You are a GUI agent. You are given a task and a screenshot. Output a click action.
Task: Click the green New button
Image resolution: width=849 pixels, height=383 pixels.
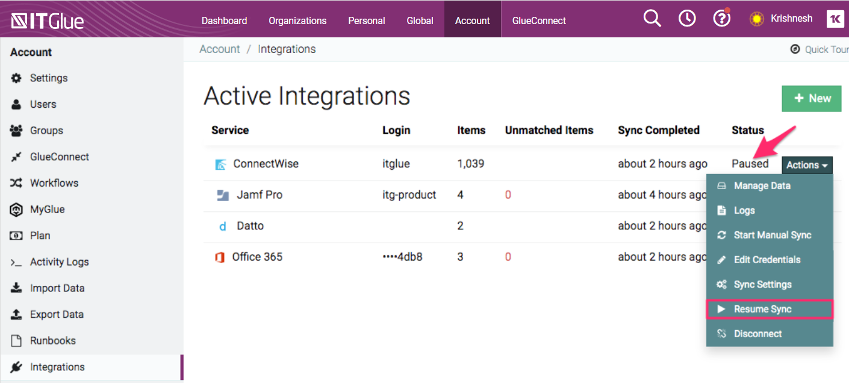[811, 98]
